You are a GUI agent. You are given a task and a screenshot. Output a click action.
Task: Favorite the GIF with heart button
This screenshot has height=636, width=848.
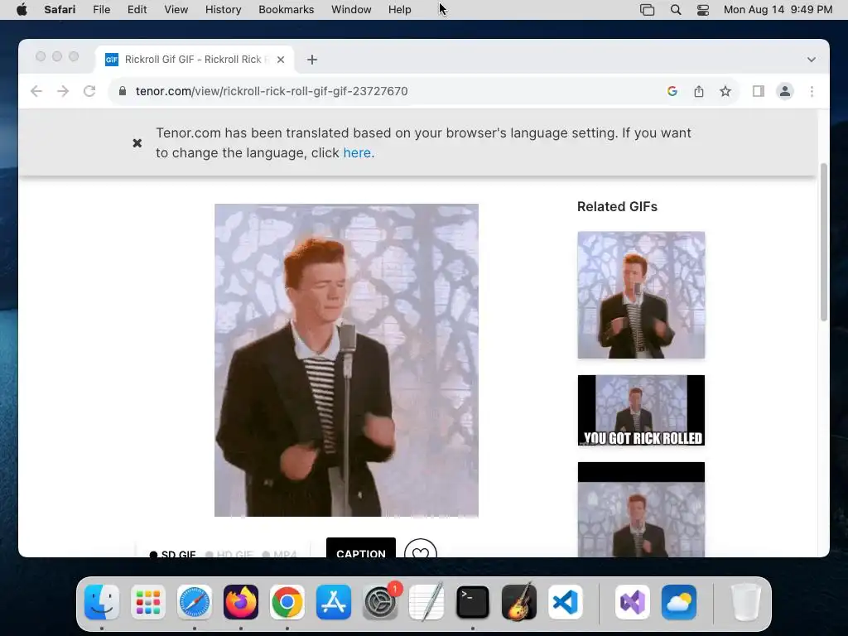(x=420, y=548)
